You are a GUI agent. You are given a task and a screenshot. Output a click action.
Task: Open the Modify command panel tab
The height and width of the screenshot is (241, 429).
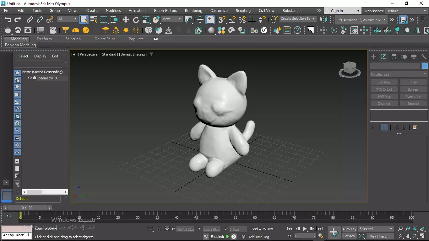384,57
